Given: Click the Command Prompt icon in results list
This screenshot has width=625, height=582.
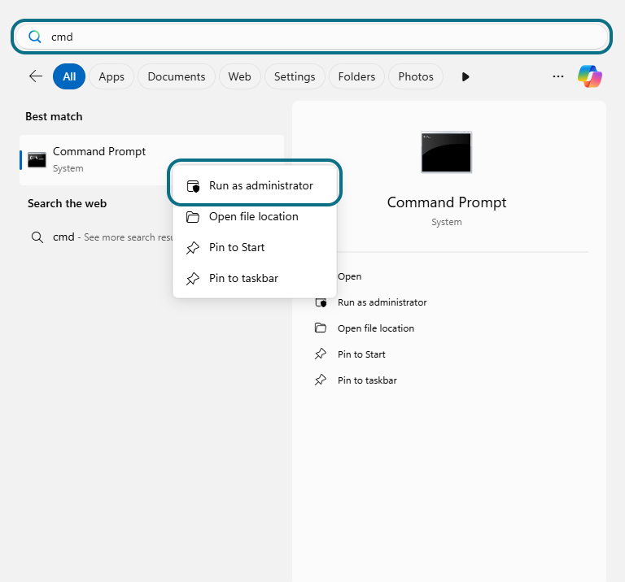Looking at the screenshot, I should [x=37, y=159].
